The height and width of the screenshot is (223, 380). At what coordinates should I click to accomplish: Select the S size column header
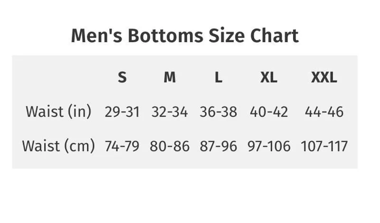(x=122, y=77)
